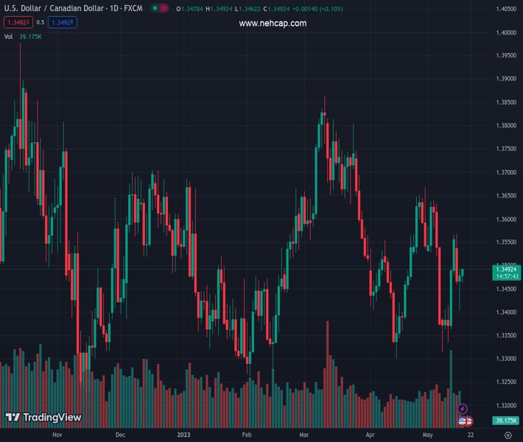The width and height of the screenshot is (523, 442).
Task: Click the 2023 label on the time axis
Action: coord(184,435)
